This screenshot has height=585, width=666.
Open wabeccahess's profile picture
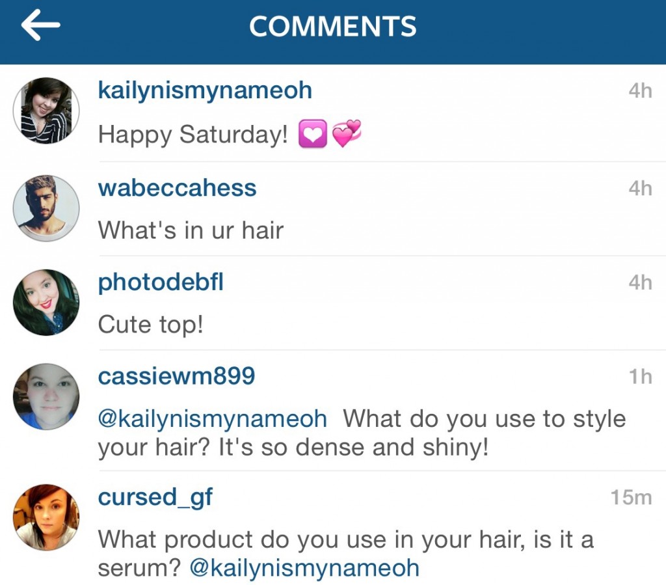[46, 209]
